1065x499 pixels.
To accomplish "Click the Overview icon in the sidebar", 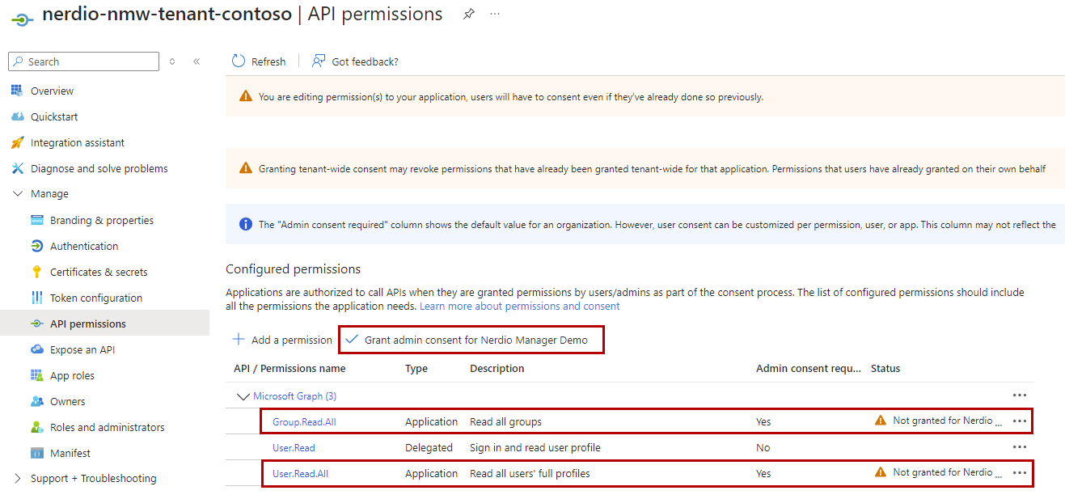I will (17, 91).
